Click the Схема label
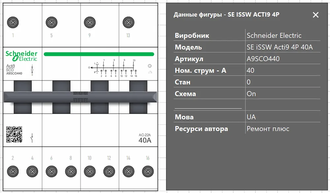 tap(185, 94)
